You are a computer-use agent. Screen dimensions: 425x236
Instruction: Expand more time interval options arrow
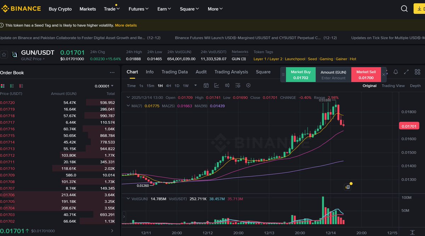195,86
